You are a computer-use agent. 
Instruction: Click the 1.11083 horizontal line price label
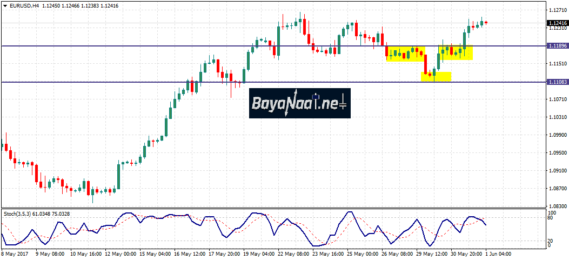click(557, 82)
